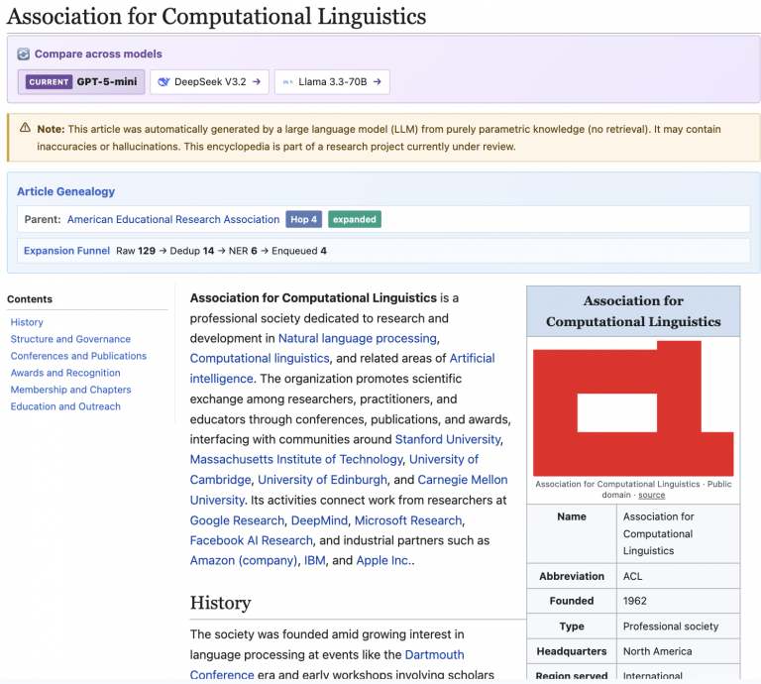Screen dimensions: 761x684
Task: Open the Google Research link
Action: [238, 520]
